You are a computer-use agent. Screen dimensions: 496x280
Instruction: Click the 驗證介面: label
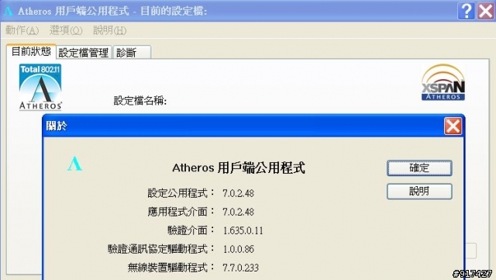click(x=191, y=230)
